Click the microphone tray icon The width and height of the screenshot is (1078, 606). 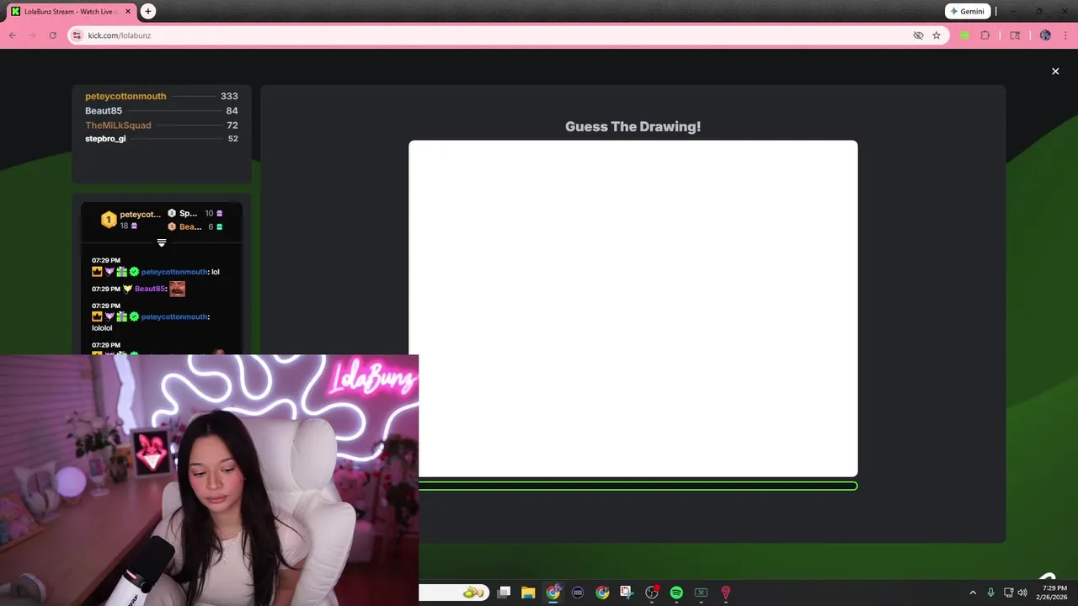click(x=991, y=593)
